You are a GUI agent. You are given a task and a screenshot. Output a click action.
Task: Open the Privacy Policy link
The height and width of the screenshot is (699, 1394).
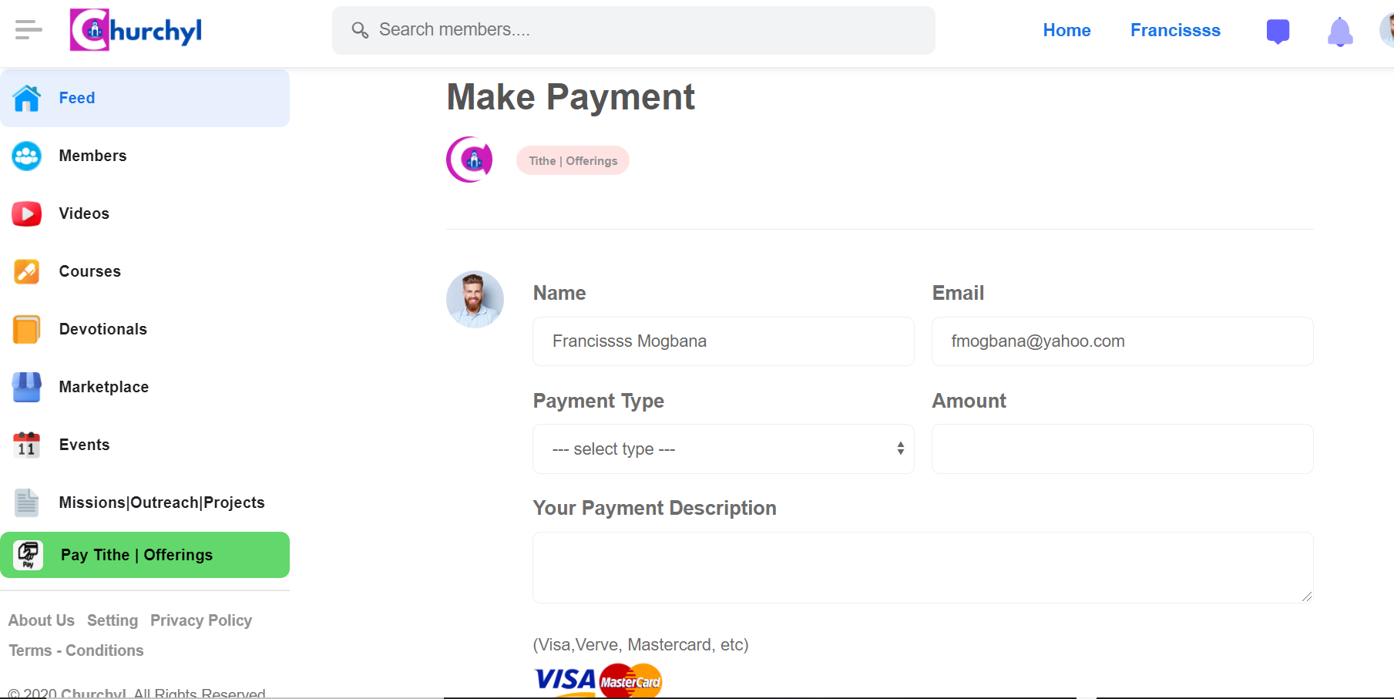tap(201, 620)
